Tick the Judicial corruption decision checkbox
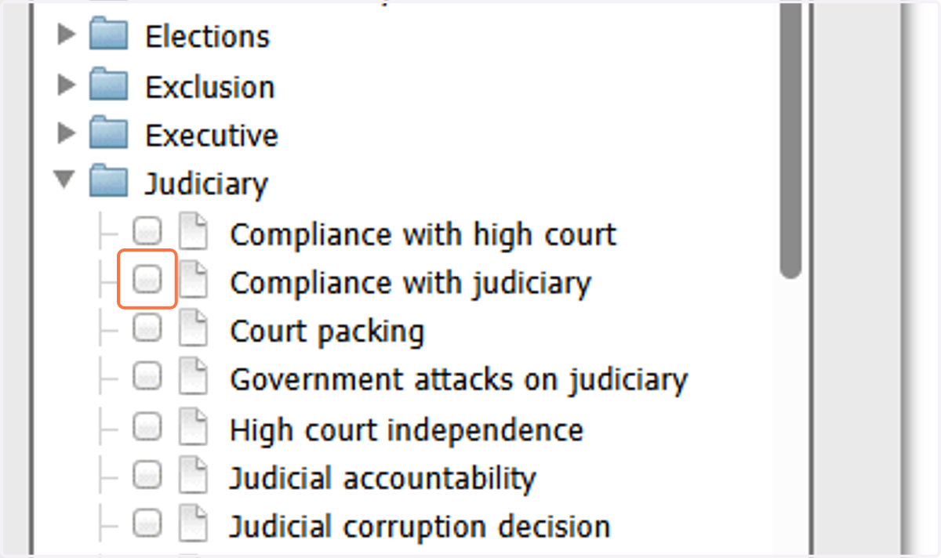This screenshot has height=558, width=941. (147, 523)
